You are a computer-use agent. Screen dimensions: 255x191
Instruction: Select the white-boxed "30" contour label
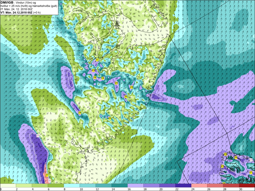tap(50, 181)
